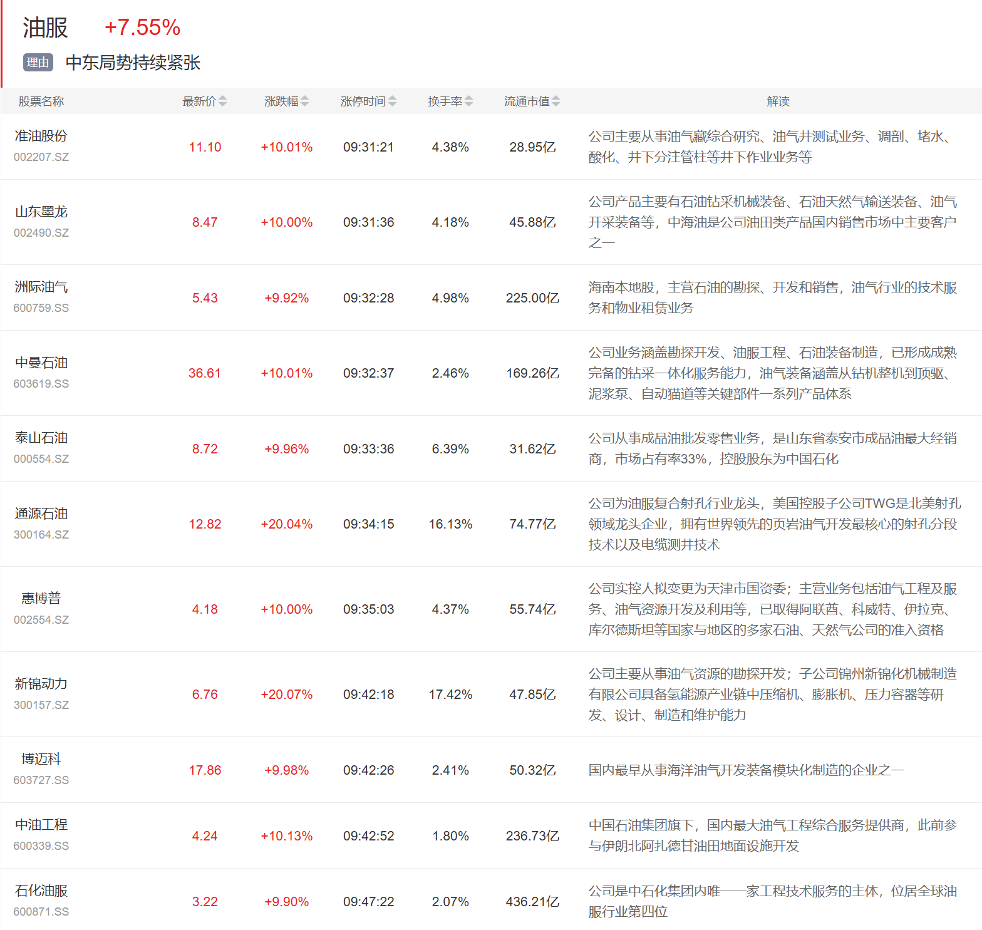The height and width of the screenshot is (930, 982).
Task: Click the 惠博普 stock name
Action: [x=41, y=599]
